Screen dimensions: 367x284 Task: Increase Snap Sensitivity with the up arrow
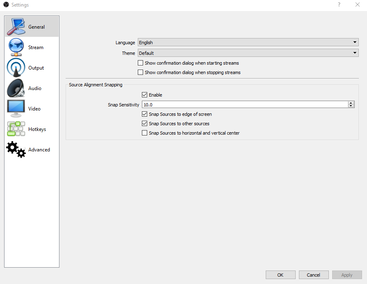pos(351,103)
